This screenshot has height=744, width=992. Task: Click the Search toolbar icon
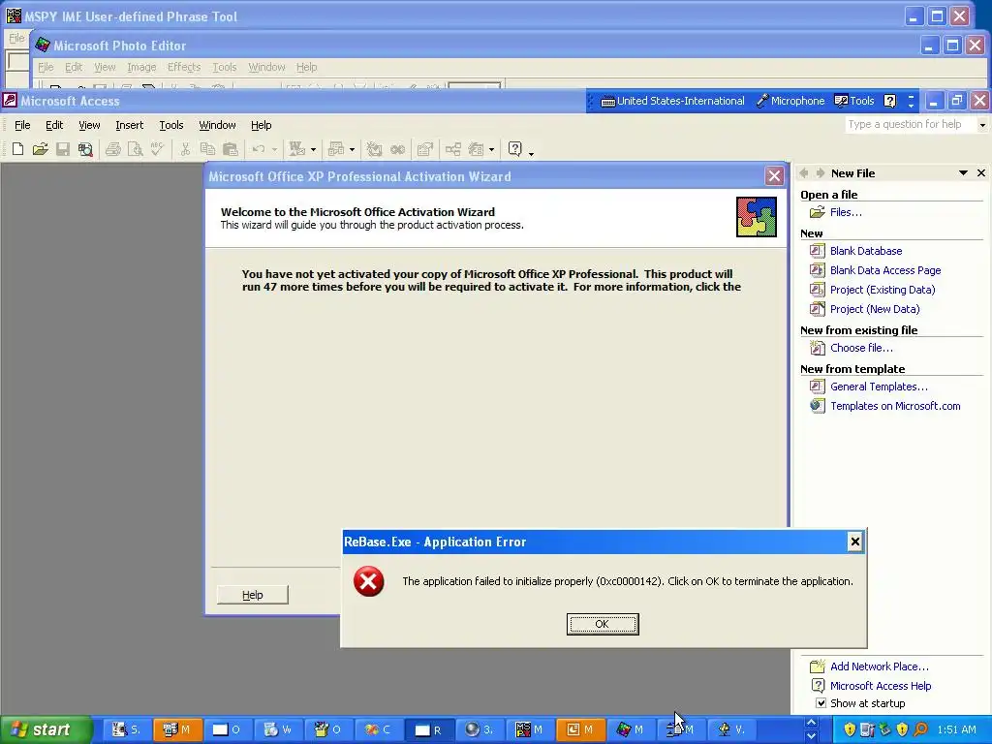(85, 149)
